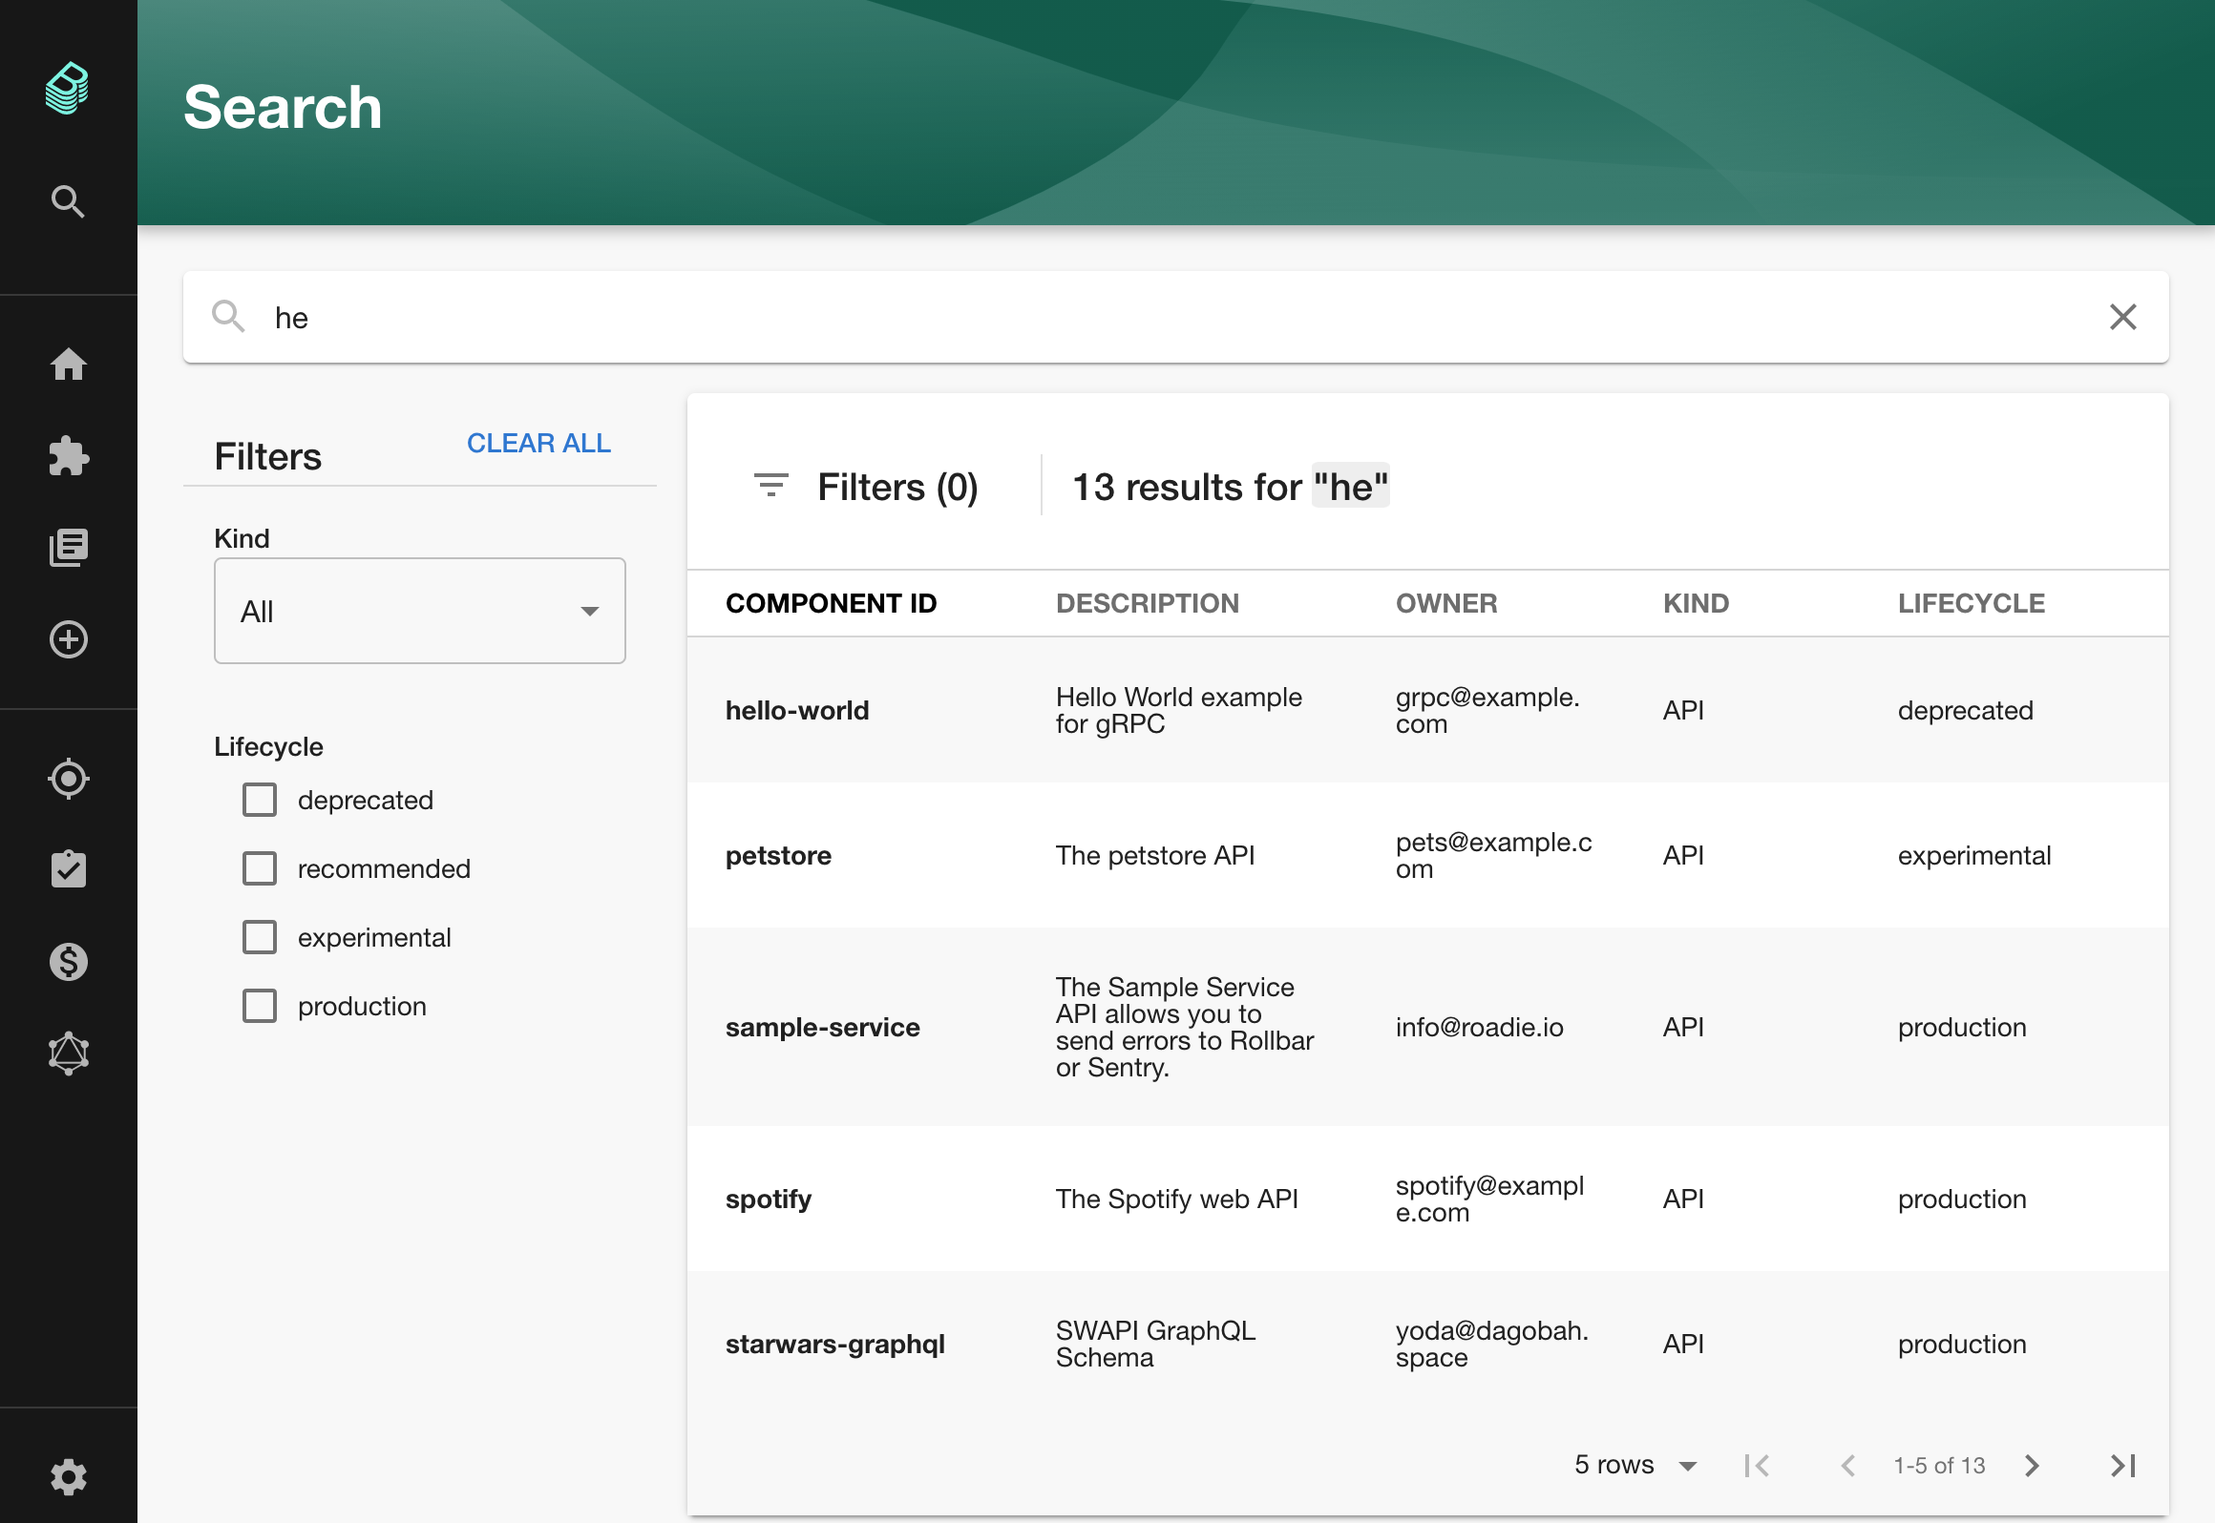2215x1523 pixels.
Task: Go to next results page chevron
Action: (x=2032, y=1465)
